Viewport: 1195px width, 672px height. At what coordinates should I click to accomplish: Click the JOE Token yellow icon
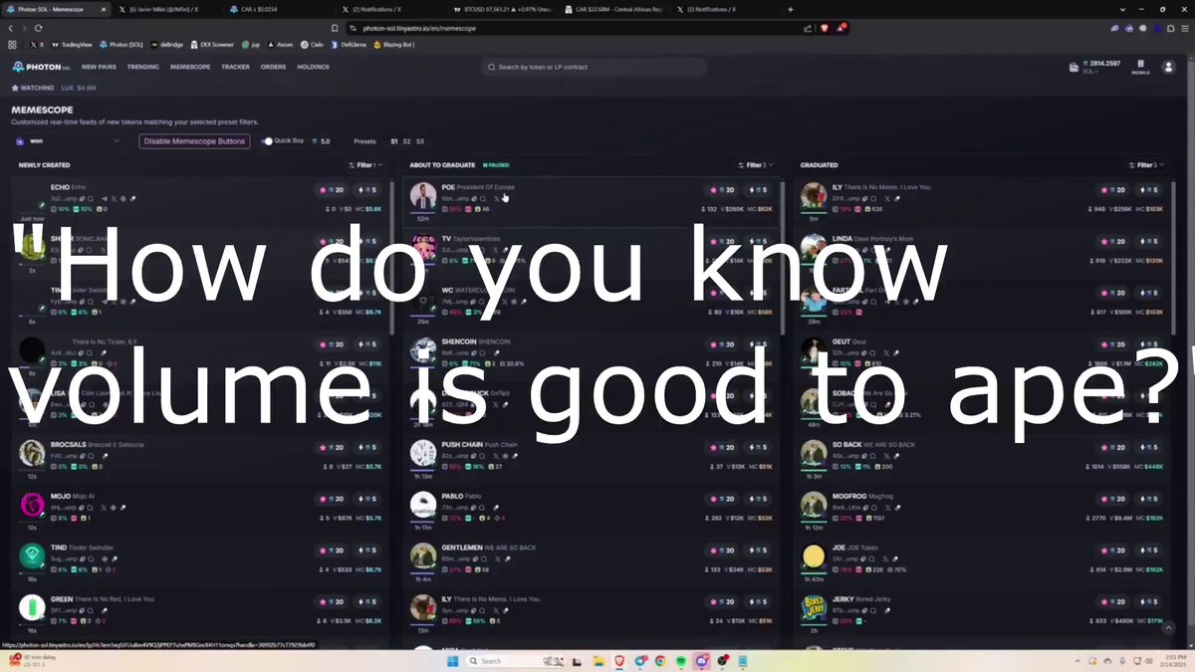coord(814,556)
